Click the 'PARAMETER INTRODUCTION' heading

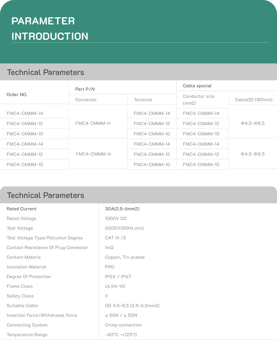tap(50, 29)
